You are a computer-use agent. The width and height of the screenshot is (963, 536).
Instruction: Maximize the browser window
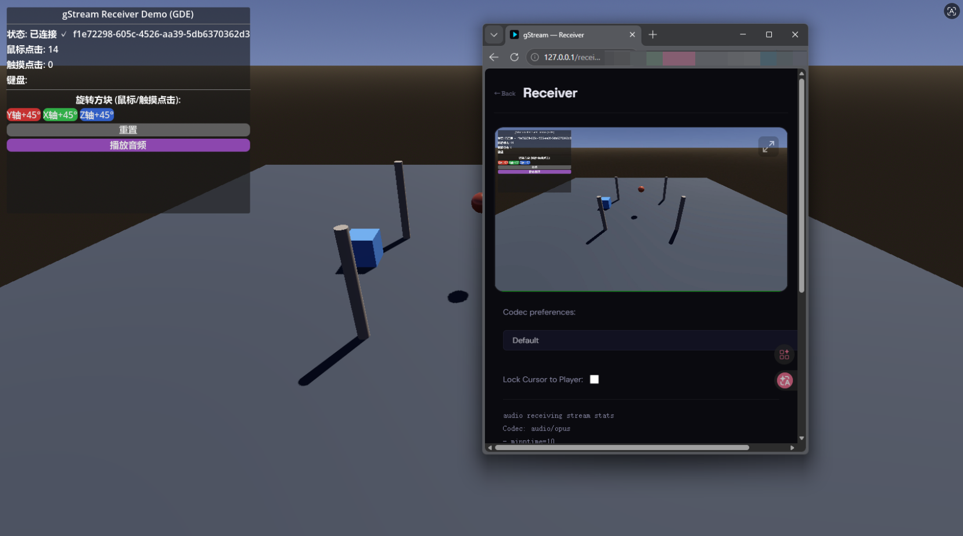769,35
